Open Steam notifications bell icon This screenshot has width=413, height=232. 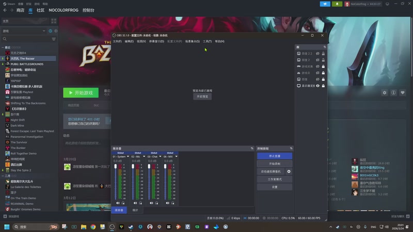tap(337, 4)
